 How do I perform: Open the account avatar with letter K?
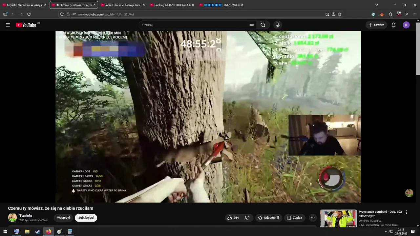pyautogui.click(x=406, y=25)
